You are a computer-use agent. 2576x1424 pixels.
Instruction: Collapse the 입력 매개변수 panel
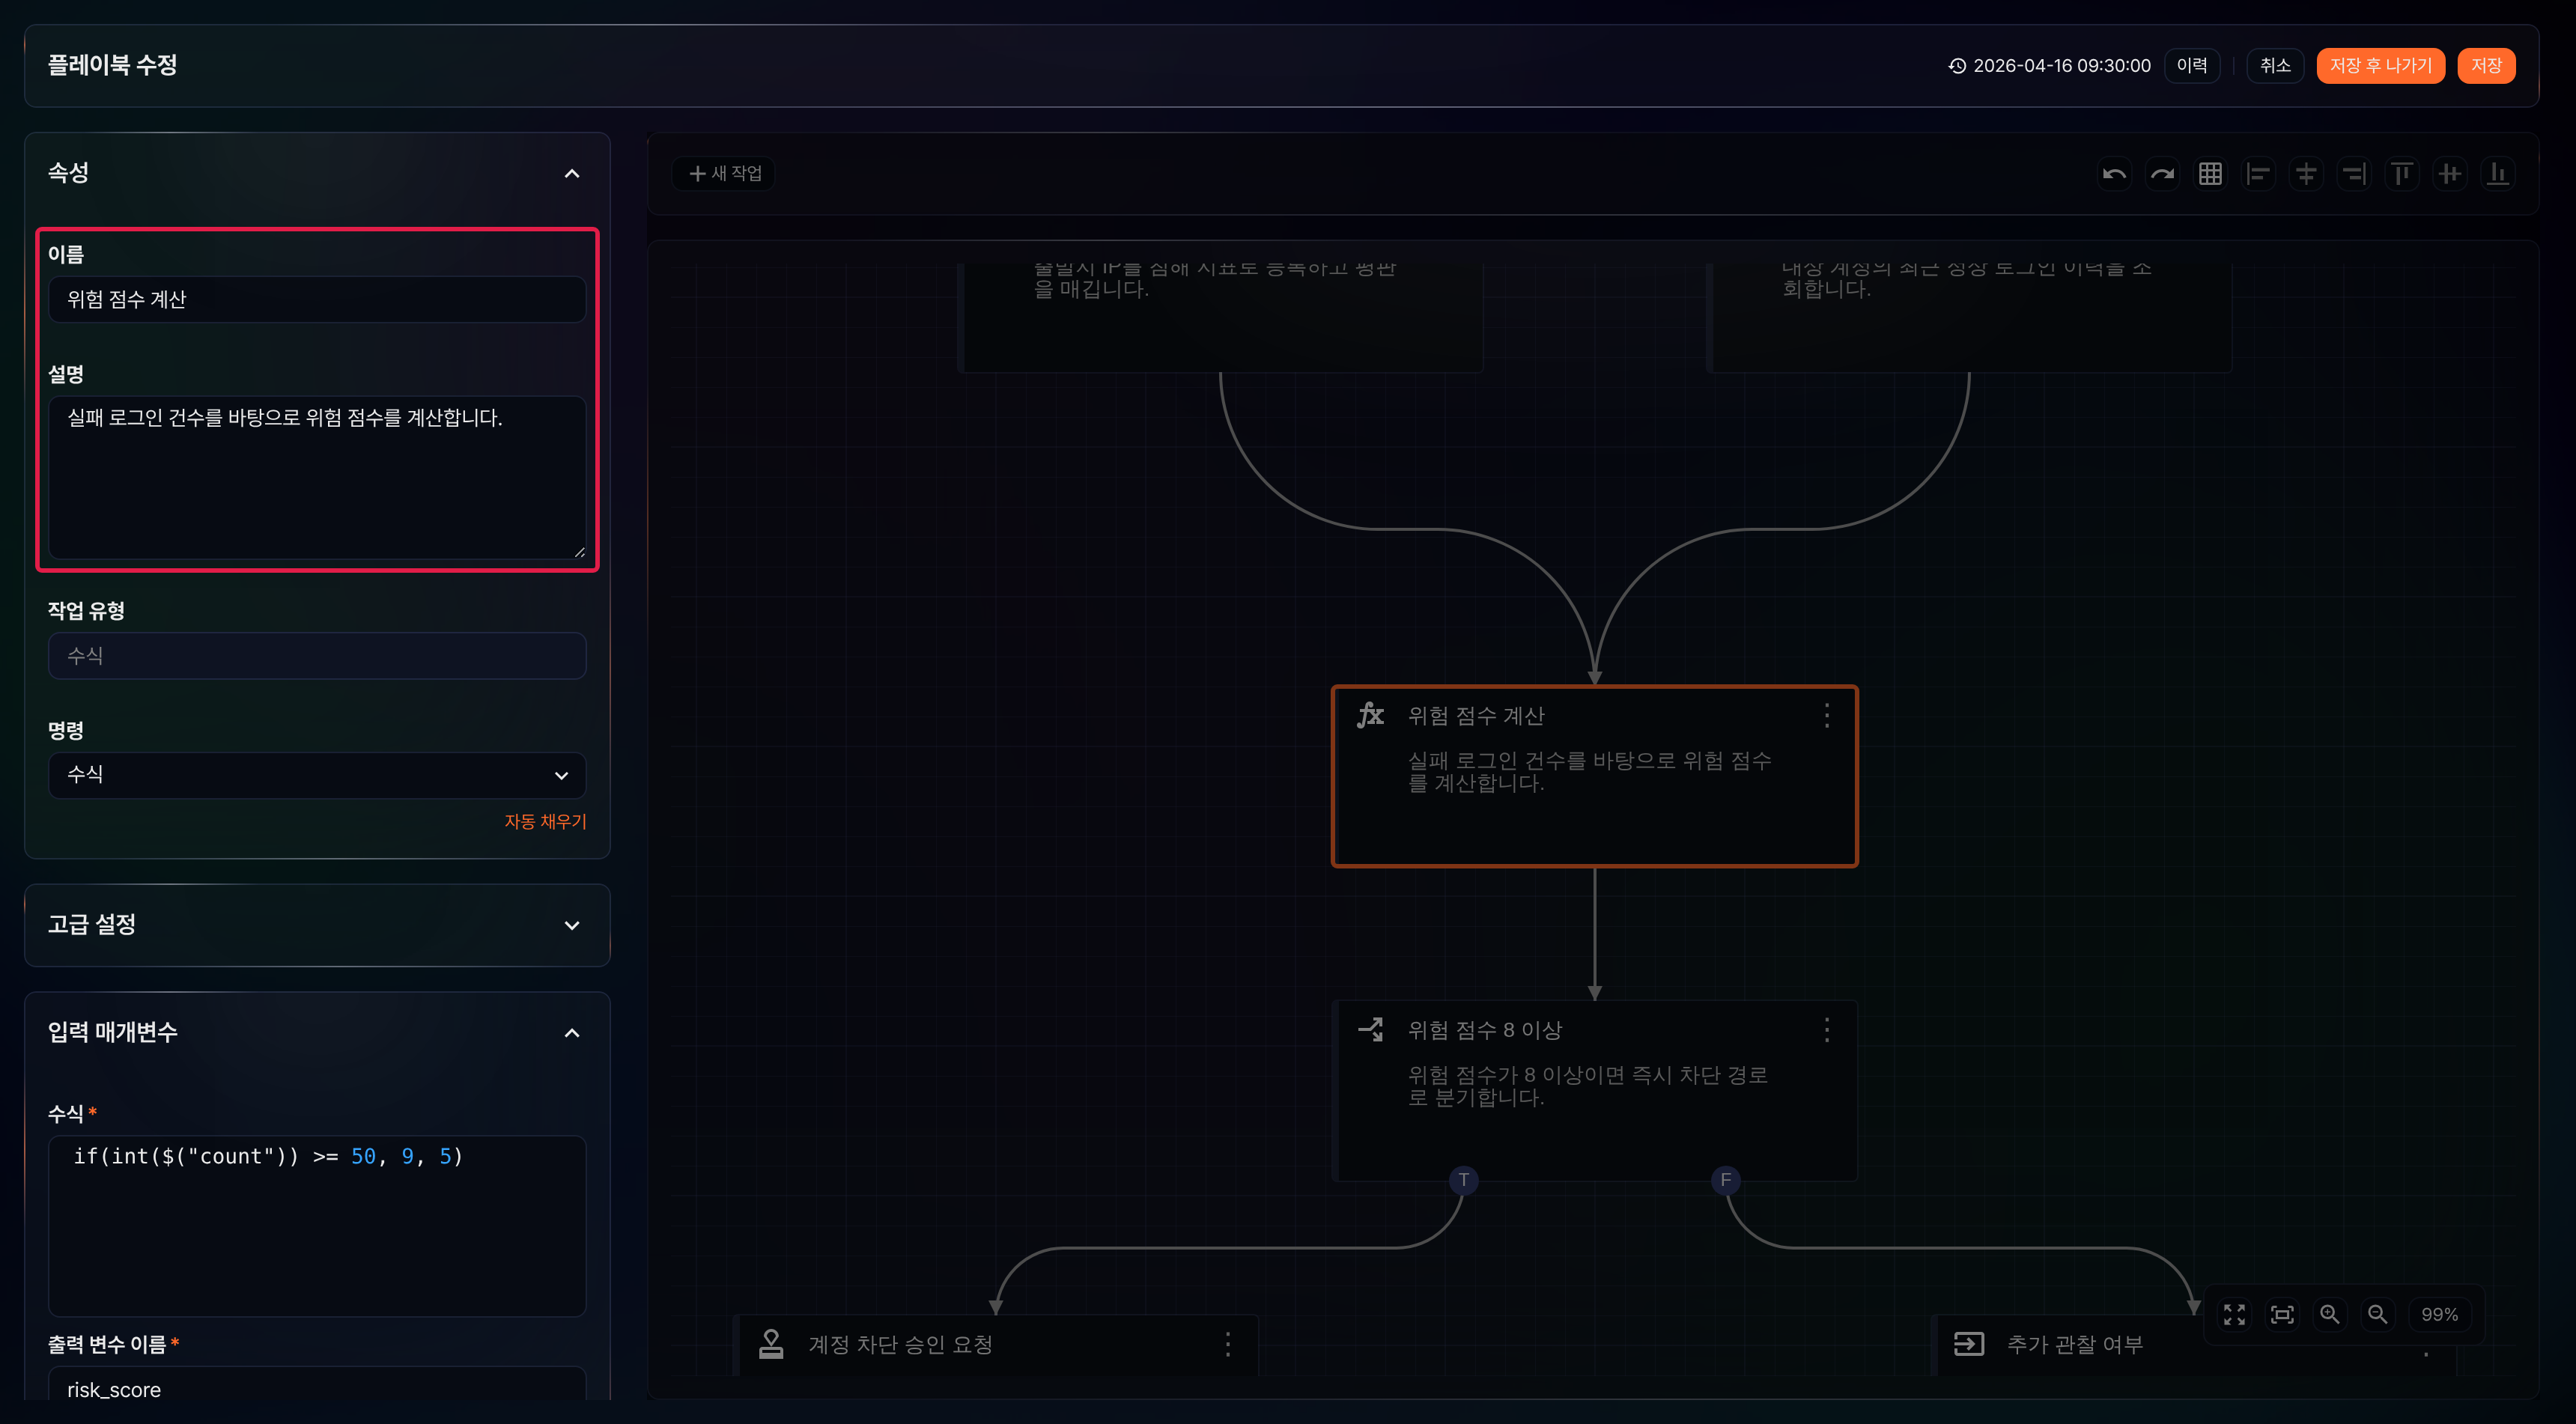point(572,1033)
